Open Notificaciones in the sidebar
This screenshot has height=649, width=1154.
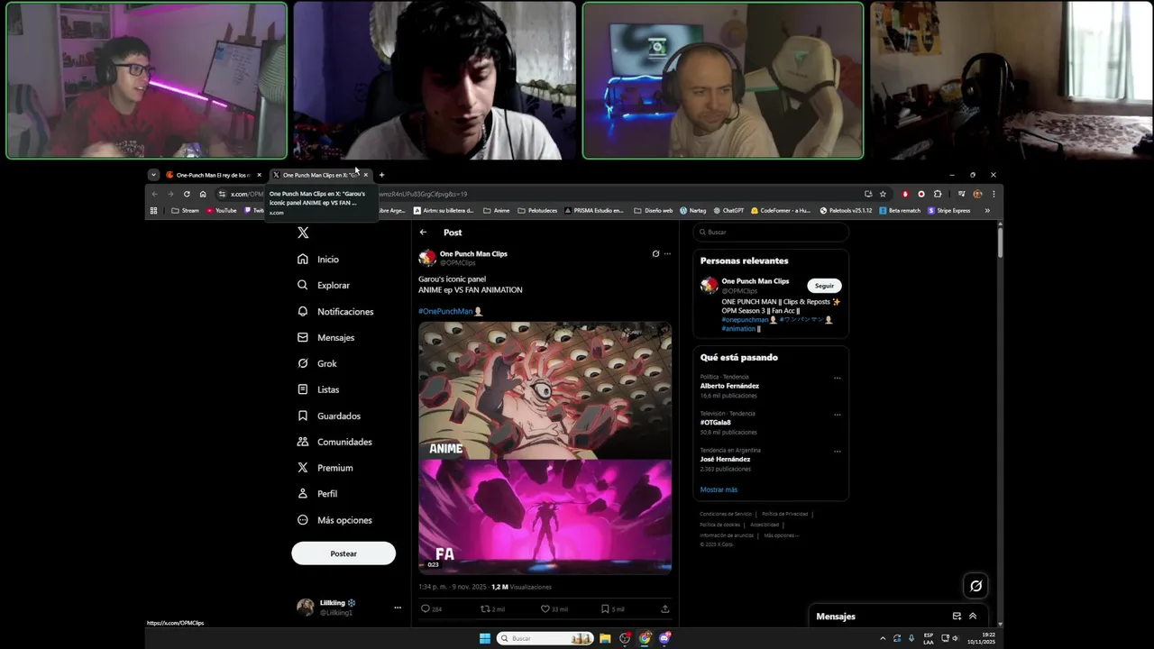[x=334, y=311]
